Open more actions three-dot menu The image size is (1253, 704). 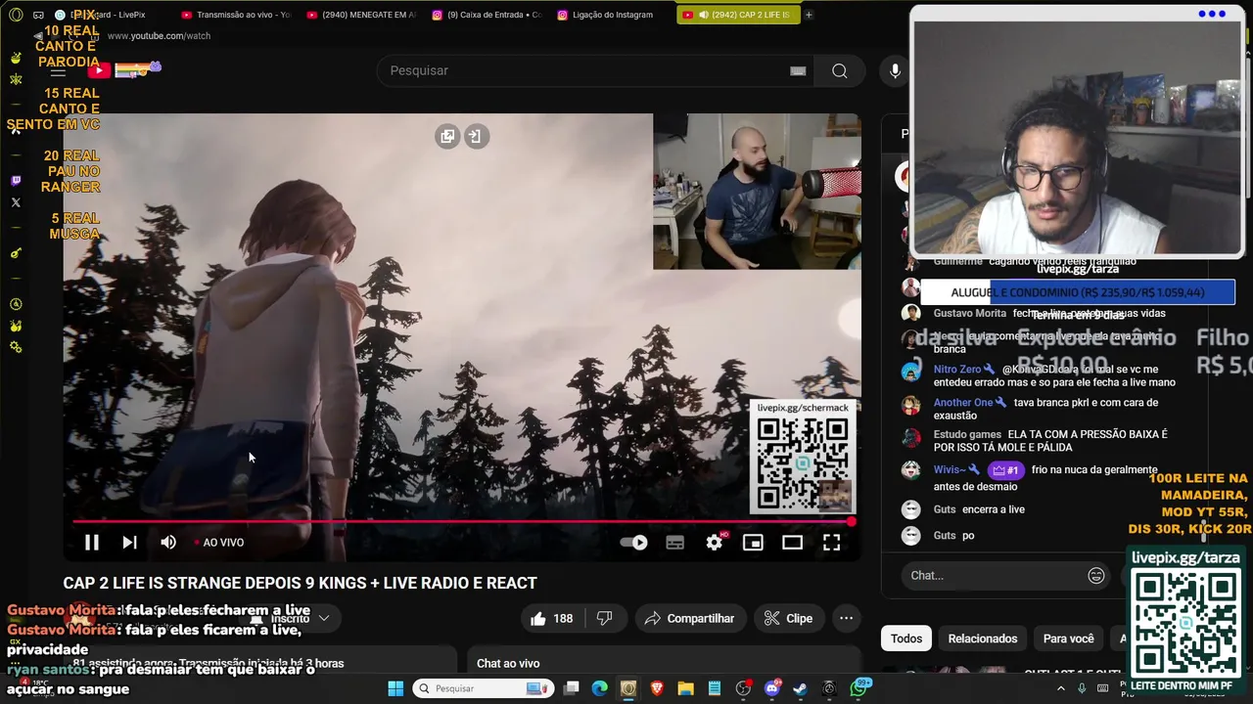pos(847,618)
